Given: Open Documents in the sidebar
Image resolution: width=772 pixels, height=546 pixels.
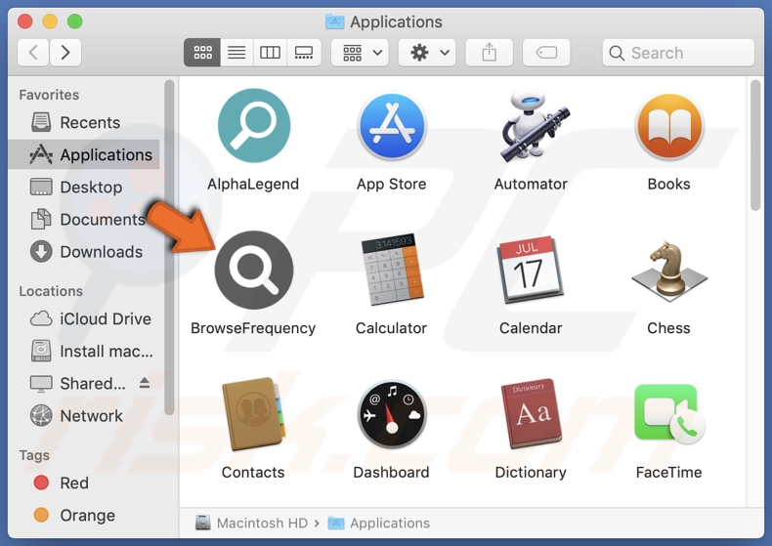Looking at the screenshot, I should coord(84,220).
